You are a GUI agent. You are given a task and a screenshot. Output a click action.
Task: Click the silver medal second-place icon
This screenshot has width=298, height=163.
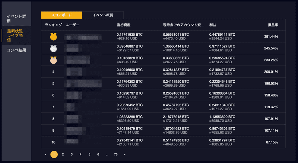click(x=53, y=48)
